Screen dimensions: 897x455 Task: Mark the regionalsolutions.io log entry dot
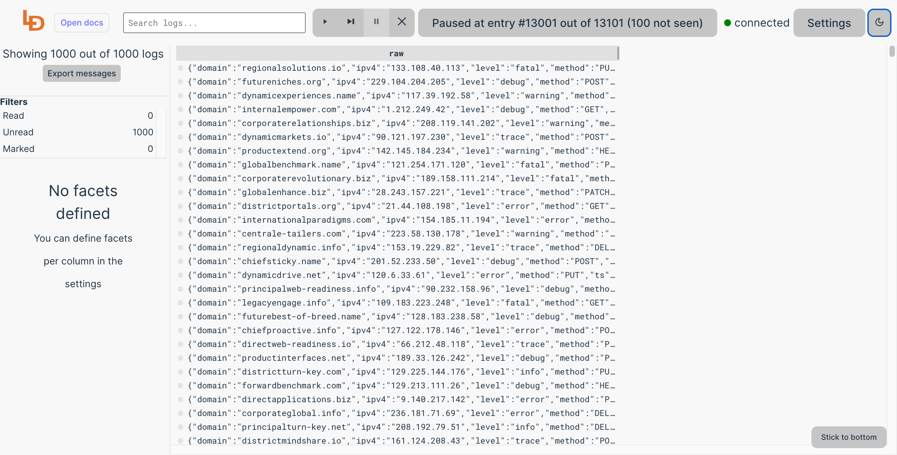[180, 68]
